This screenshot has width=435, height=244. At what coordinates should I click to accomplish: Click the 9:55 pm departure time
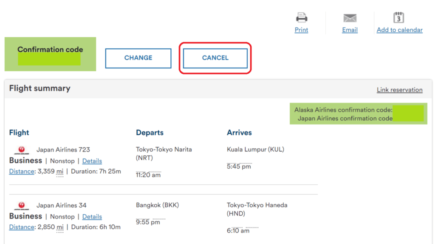coord(148,222)
